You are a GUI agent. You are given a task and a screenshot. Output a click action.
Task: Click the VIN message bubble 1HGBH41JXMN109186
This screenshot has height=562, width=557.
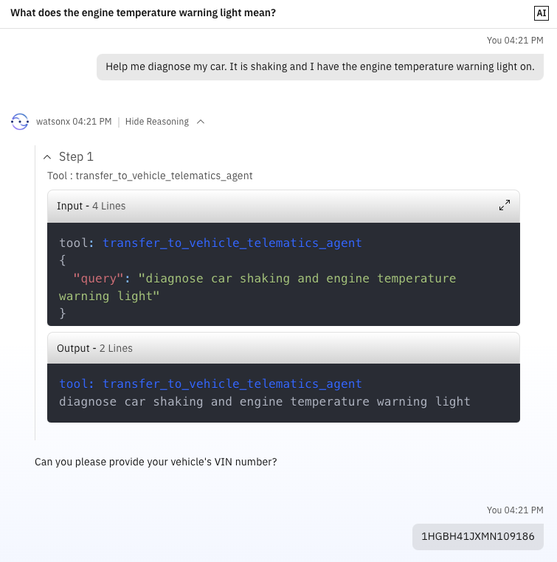(478, 536)
